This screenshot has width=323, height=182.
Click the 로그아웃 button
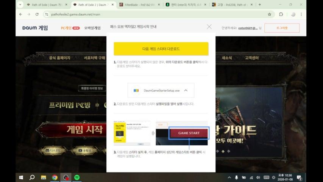pyautogui.click(x=282, y=28)
